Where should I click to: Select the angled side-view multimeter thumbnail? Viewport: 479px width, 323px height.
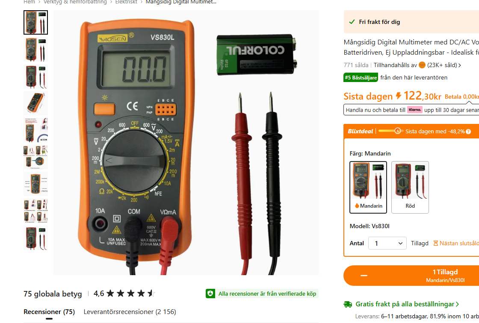coord(36,103)
